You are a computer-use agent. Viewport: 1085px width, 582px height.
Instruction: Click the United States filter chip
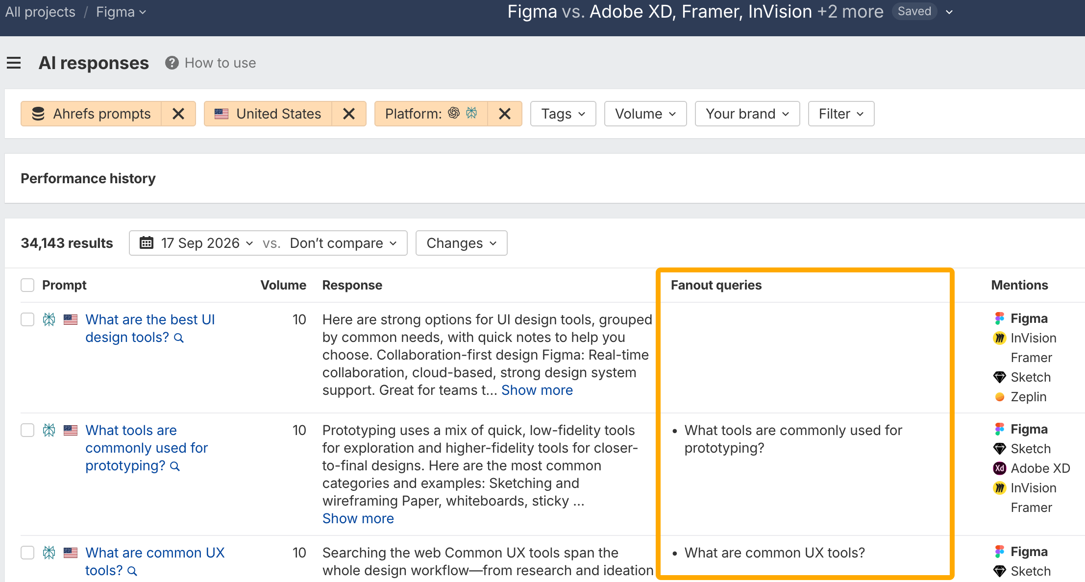tap(268, 114)
